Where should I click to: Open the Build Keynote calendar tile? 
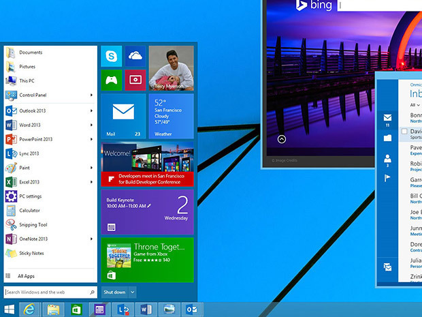click(147, 212)
